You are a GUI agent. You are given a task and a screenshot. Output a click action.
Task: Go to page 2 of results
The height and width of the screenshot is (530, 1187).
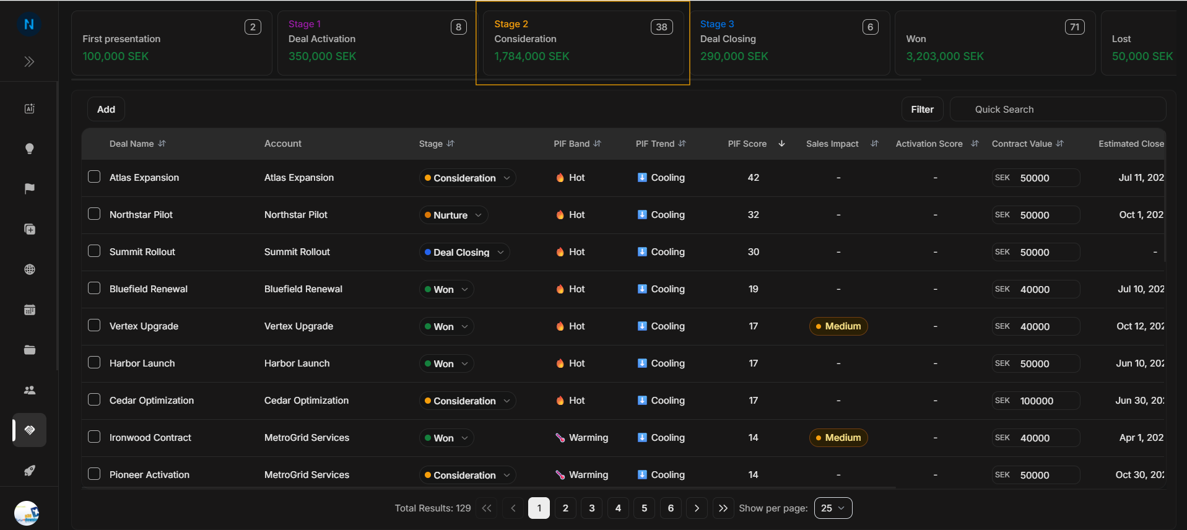point(565,508)
